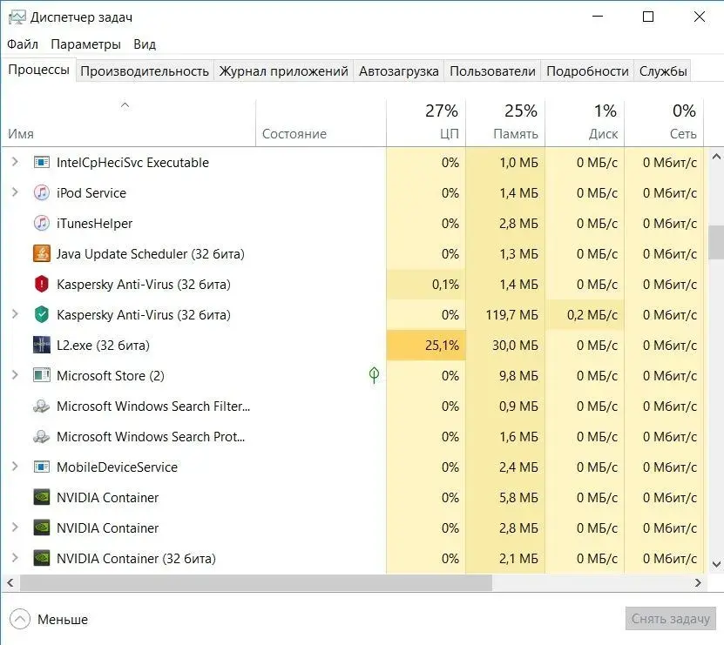Viewport: 724px width, 645px height.
Task: Select Java Update Scheduler (32 бита) name
Action: (151, 254)
